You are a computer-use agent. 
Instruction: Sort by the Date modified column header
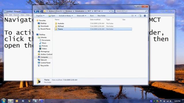coord(95,20)
